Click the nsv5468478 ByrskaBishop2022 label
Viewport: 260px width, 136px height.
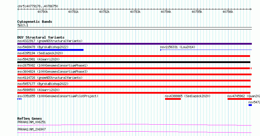(43, 47)
